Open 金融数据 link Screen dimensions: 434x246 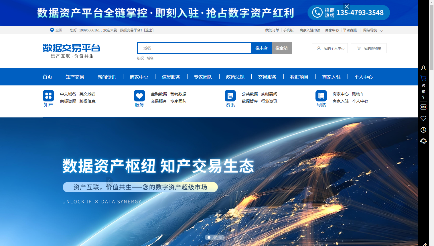tap(159, 94)
